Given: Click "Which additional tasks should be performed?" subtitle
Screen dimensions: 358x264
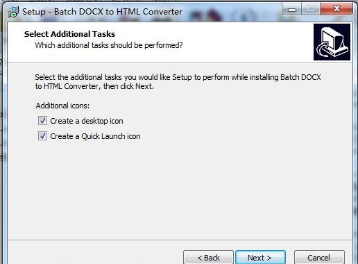Looking at the screenshot, I should (x=109, y=45).
